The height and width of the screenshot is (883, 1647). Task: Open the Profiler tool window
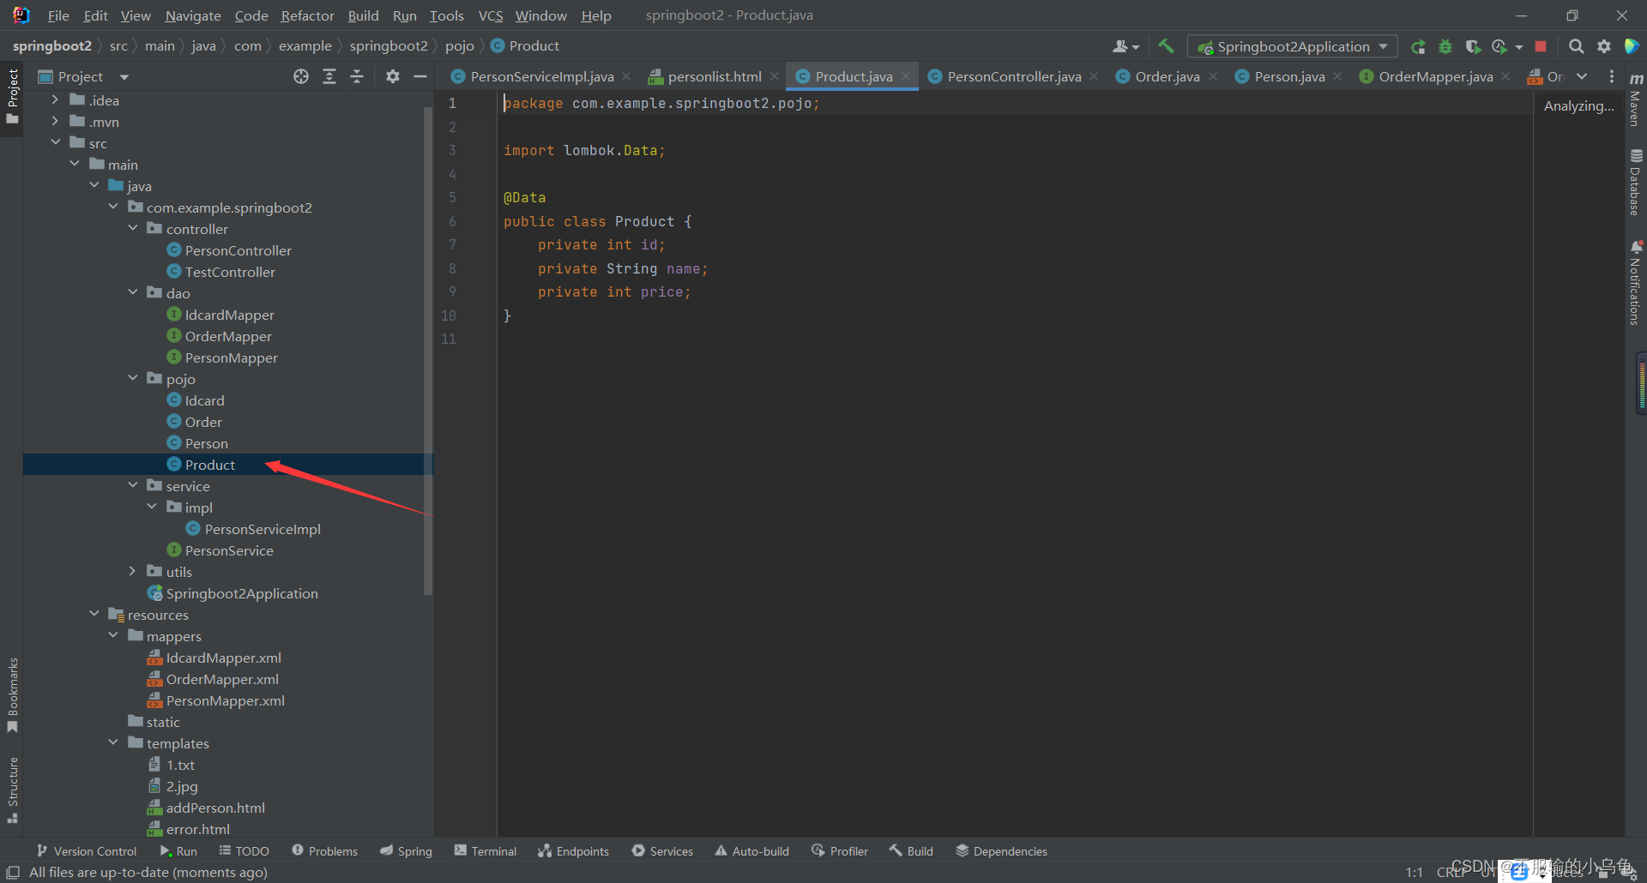pyautogui.click(x=840, y=851)
